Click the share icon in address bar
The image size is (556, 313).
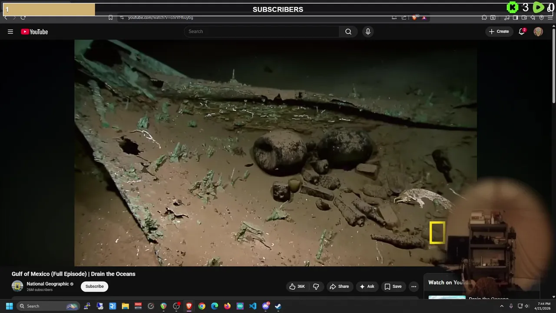tap(404, 18)
